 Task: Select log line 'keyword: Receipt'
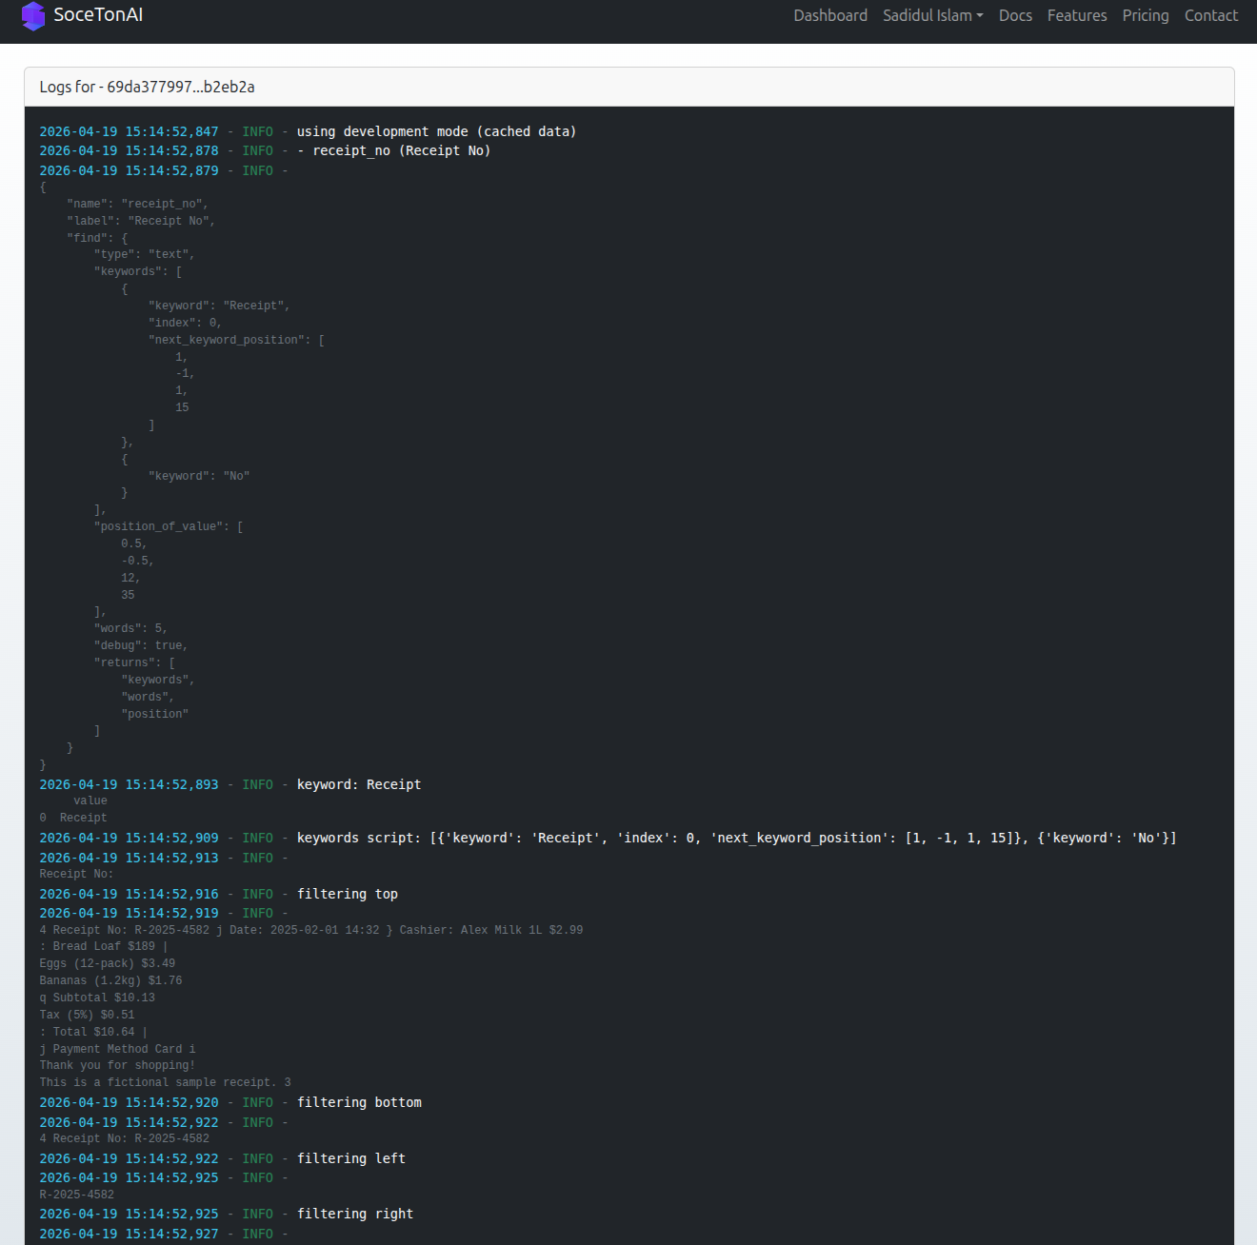[x=359, y=784]
